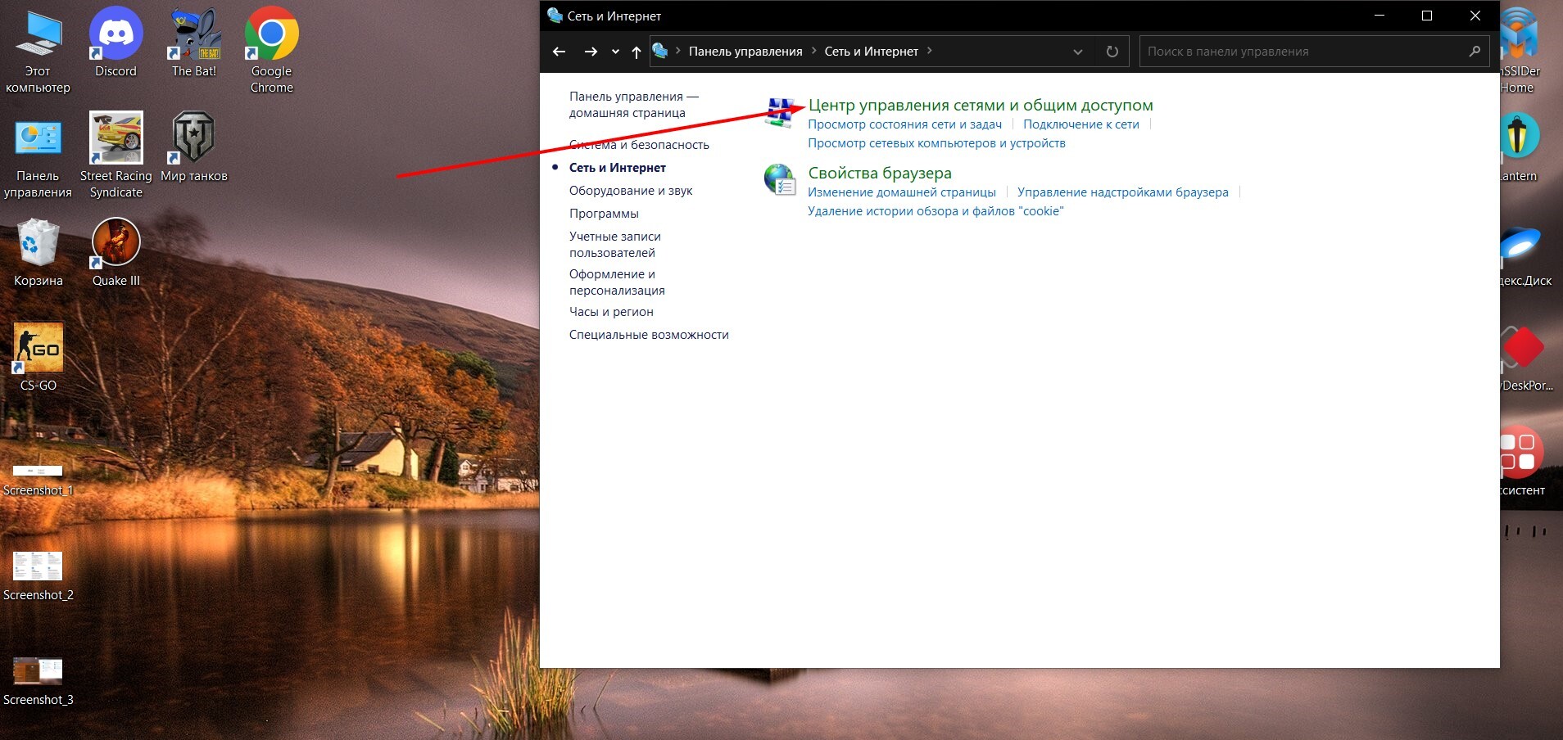Open Screenshot_2 file thumbnail on desktop
This screenshot has width=1563, height=740.
pyautogui.click(x=39, y=566)
